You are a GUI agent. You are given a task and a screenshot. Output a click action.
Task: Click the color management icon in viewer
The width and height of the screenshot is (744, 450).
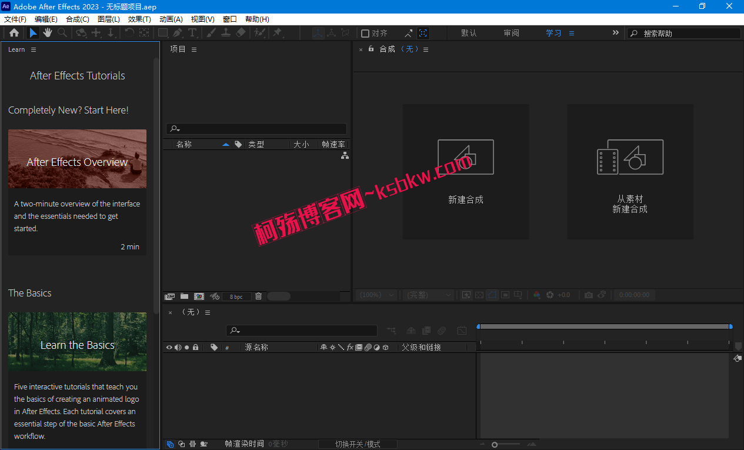point(537,295)
